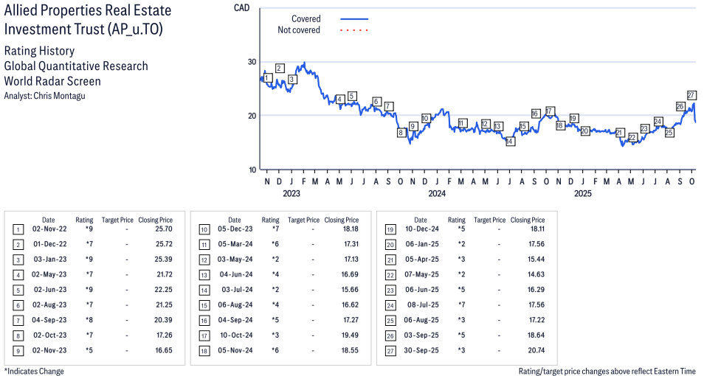Click the Indicates Change footnote
704x376 pixels.
tap(34, 371)
